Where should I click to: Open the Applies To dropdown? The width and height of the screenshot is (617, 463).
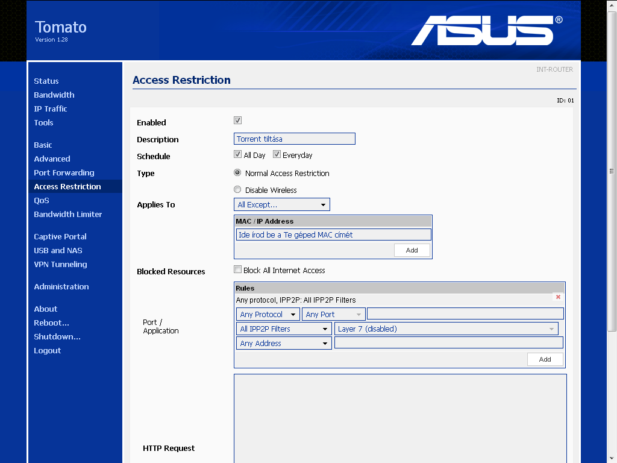[x=282, y=205]
